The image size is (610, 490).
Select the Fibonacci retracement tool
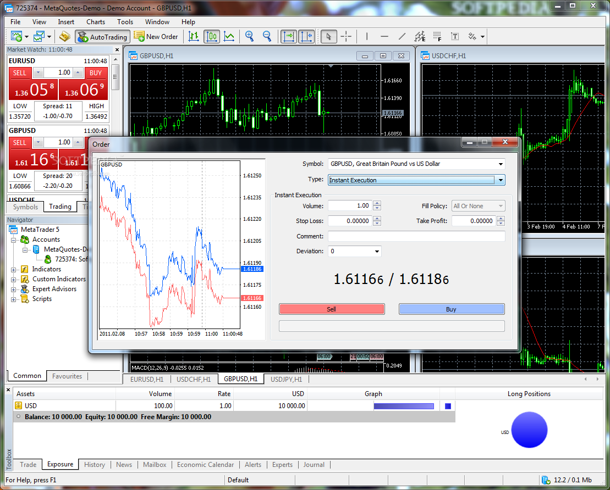coord(437,36)
